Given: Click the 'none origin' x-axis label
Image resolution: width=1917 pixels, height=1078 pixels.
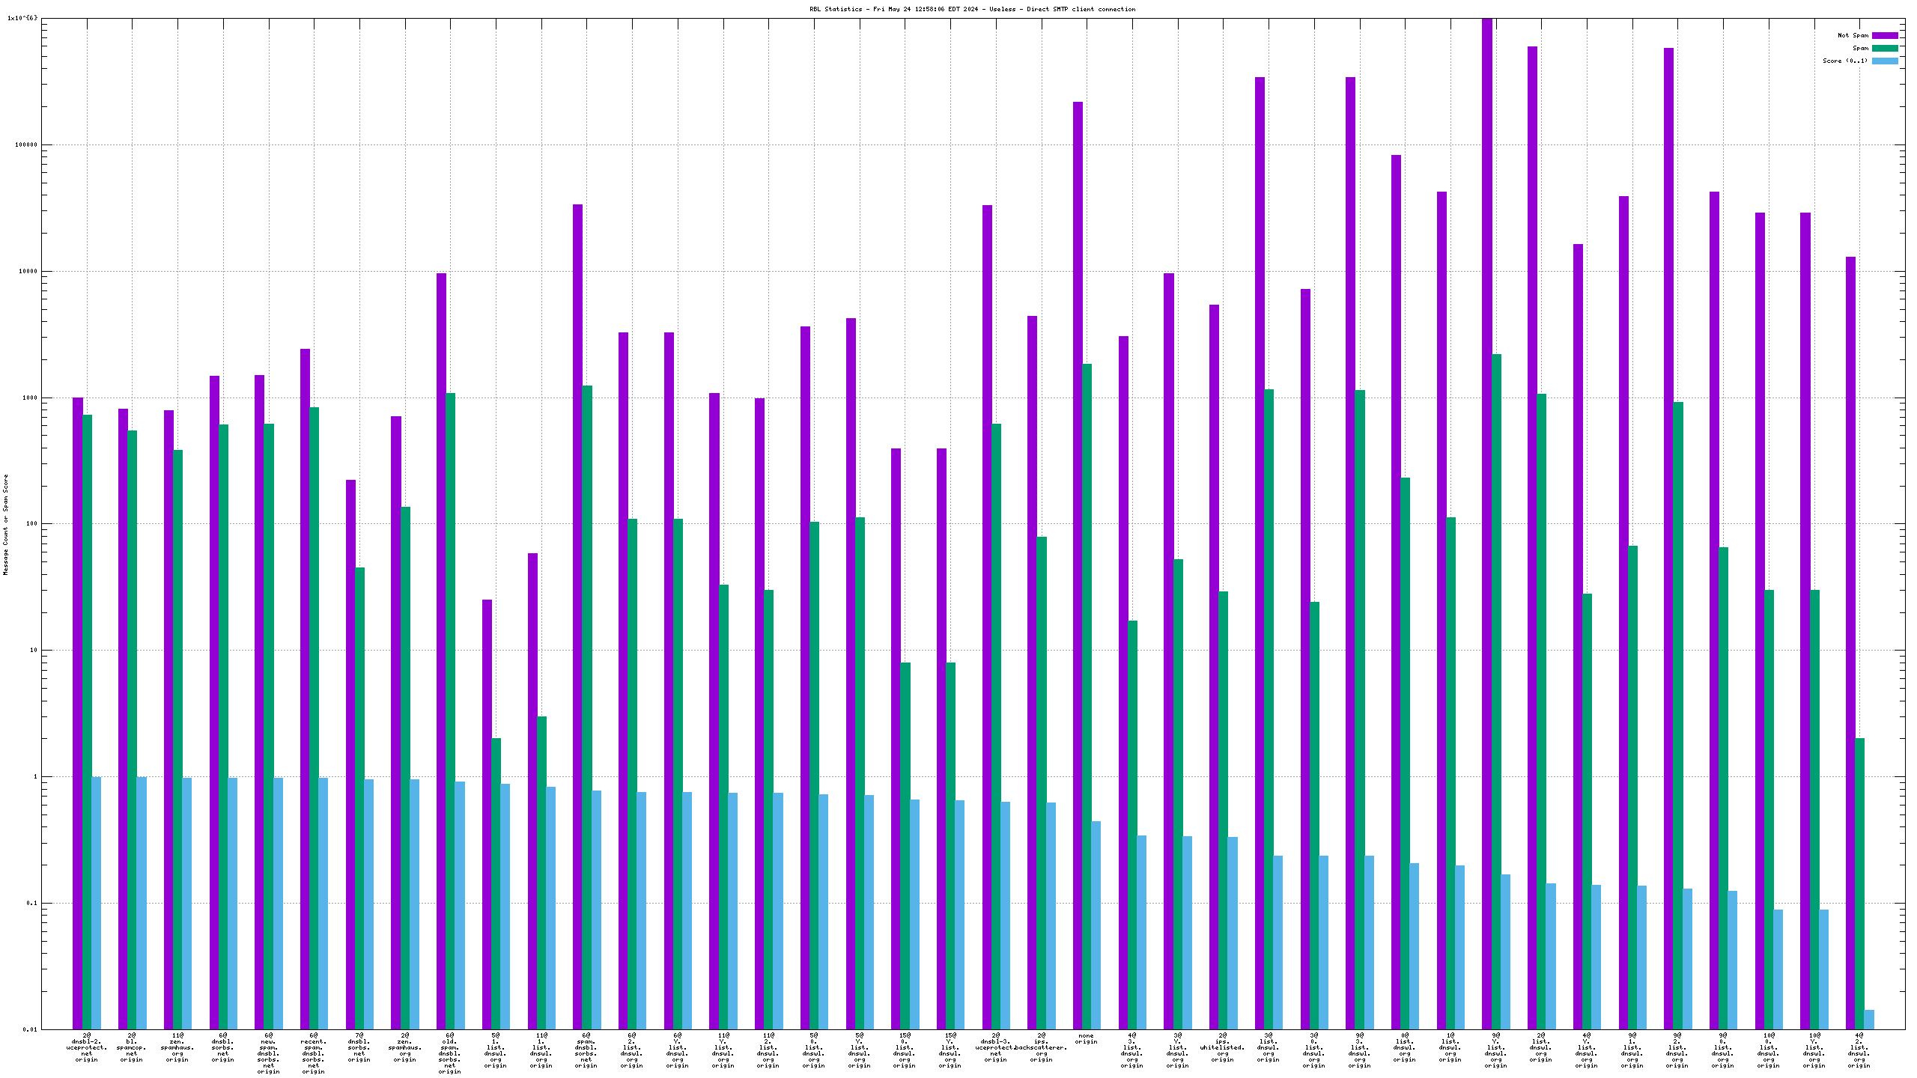Looking at the screenshot, I should pyautogui.click(x=1086, y=1038).
